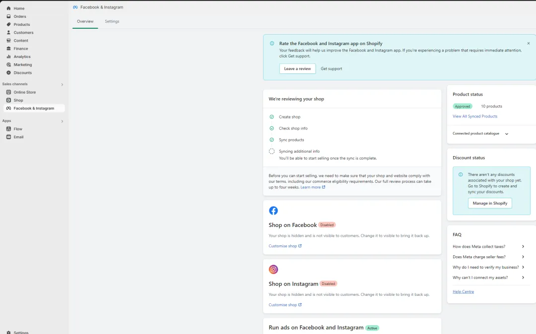Viewport: 536px width, 334px height.
Task: Expand FAQ: Why do I need to verify my business?
Action: point(523,267)
